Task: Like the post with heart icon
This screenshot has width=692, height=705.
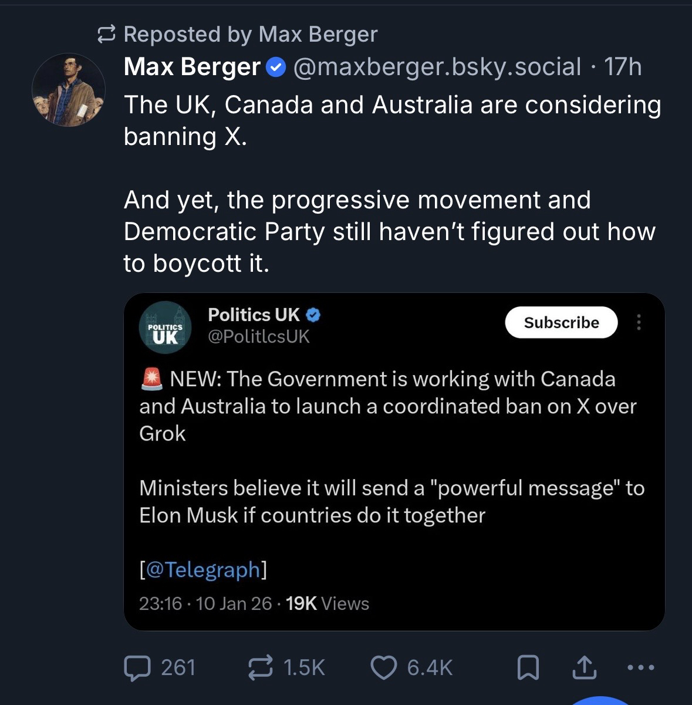Action: [384, 667]
